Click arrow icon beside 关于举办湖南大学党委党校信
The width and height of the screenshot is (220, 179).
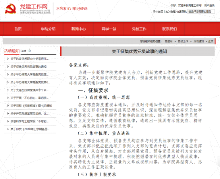click(8, 74)
